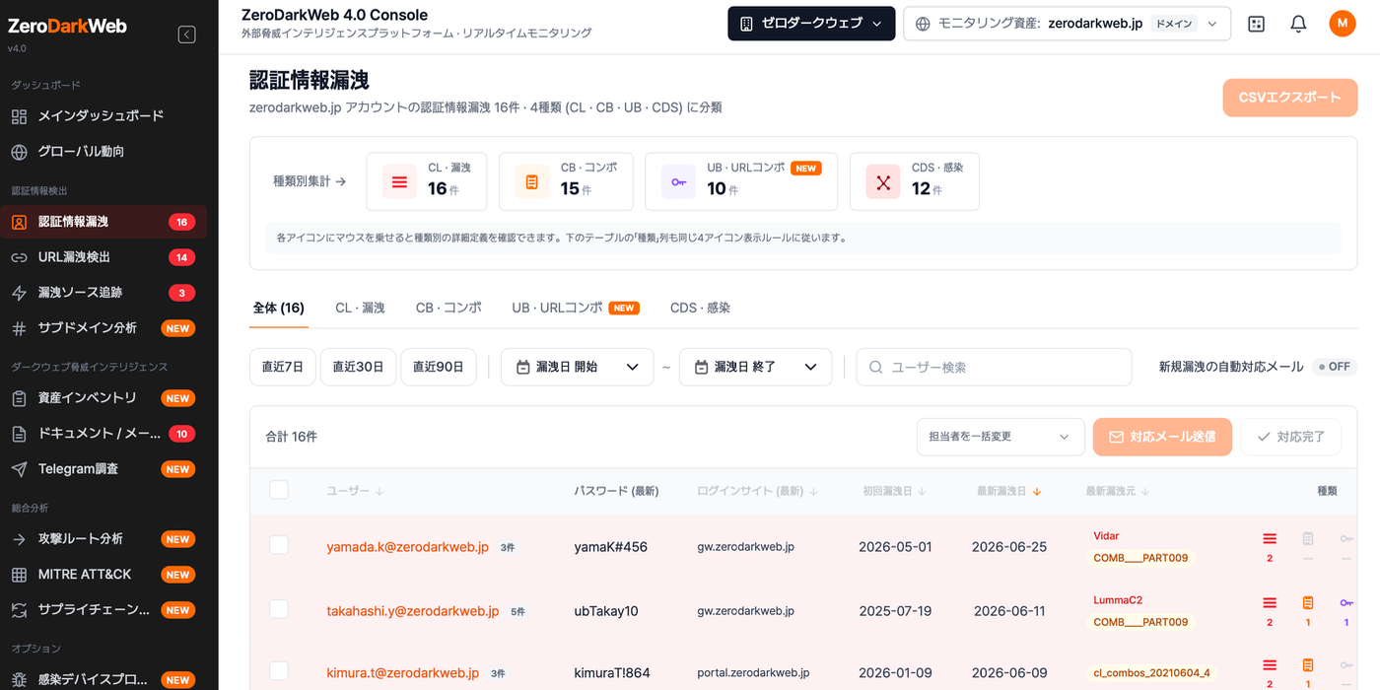Viewport: 1380px width, 690px height.
Task: Click the LummaC2 source tag
Action: point(1118,600)
